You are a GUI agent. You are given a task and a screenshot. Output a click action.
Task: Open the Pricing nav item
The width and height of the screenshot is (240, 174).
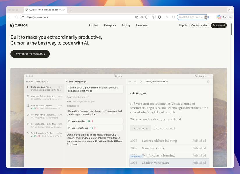tap(126, 26)
